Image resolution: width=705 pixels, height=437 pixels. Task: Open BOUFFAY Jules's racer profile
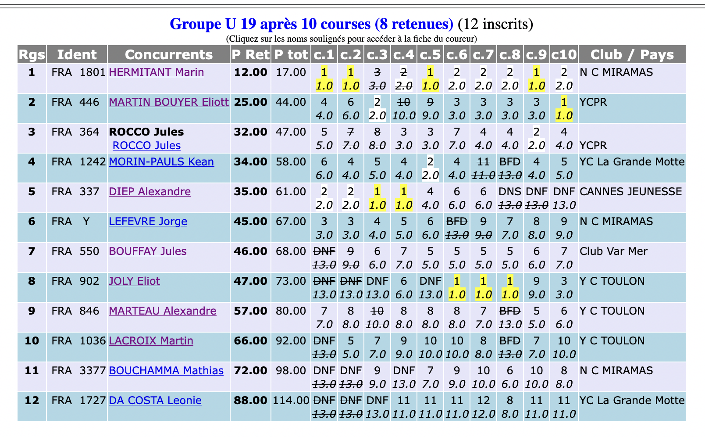pyautogui.click(x=148, y=251)
